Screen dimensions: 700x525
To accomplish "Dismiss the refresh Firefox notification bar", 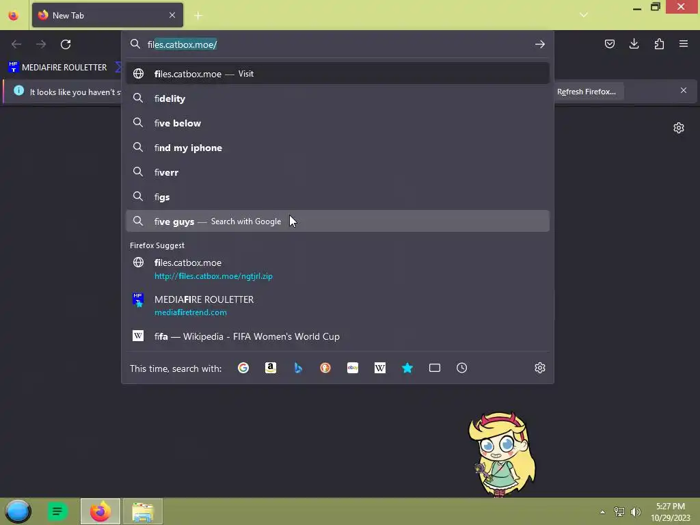I will click(x=683, y=91).
